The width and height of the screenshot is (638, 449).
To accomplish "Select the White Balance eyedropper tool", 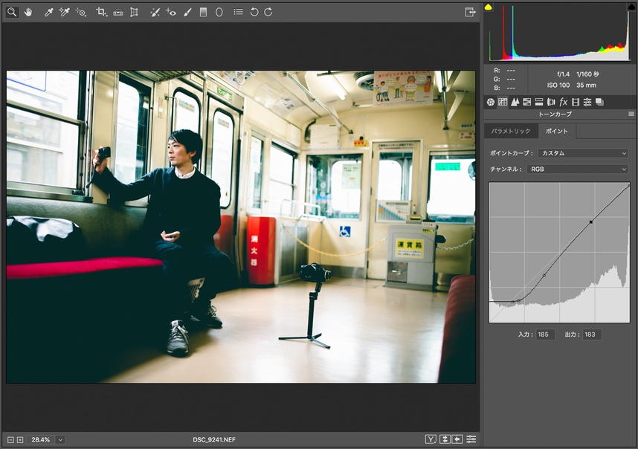I will 48,12.
